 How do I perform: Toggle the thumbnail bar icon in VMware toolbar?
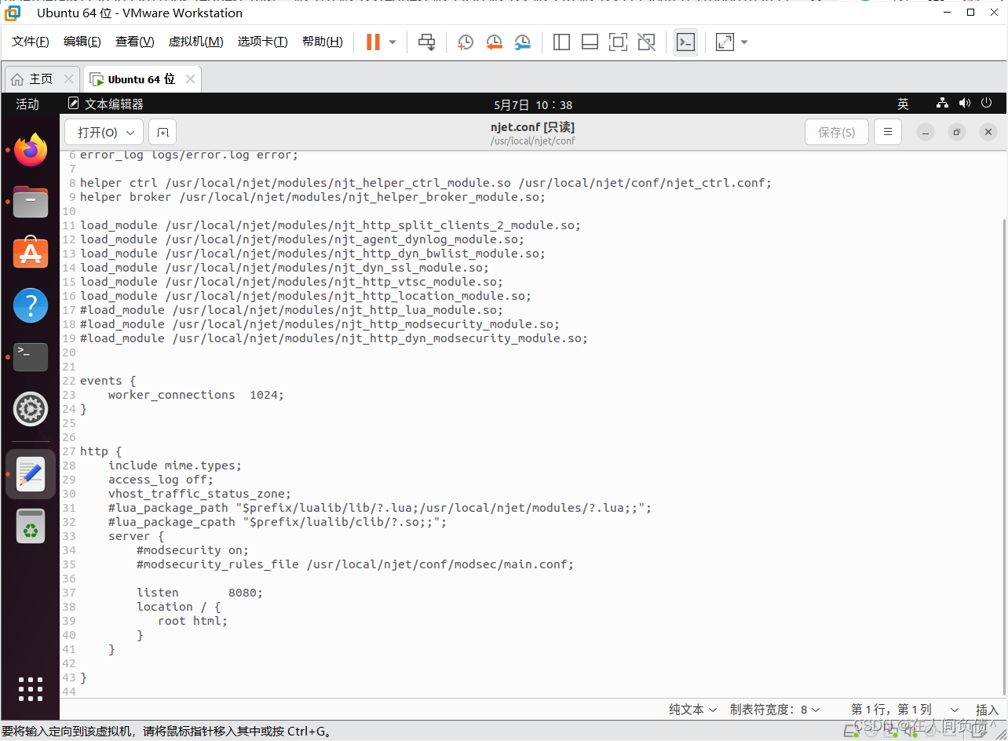coord(590,42)
